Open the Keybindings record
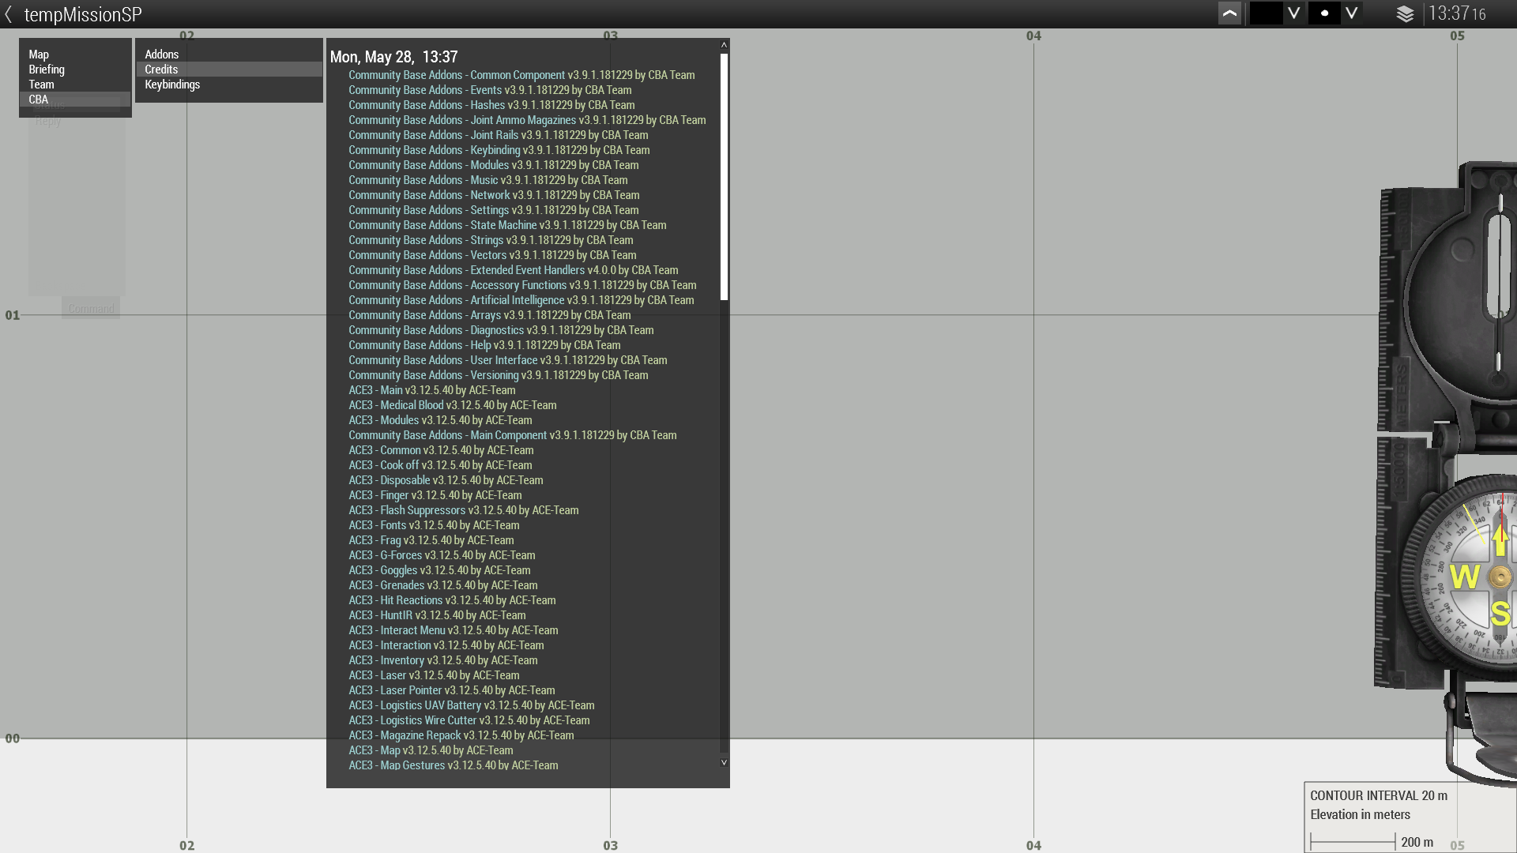1517x853 pixels. 172,85
